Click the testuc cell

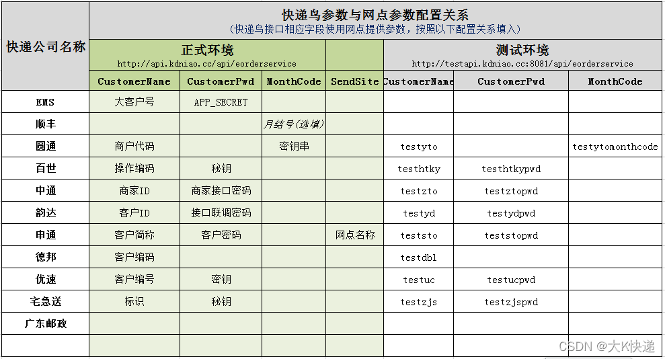[x=419, y=280]
